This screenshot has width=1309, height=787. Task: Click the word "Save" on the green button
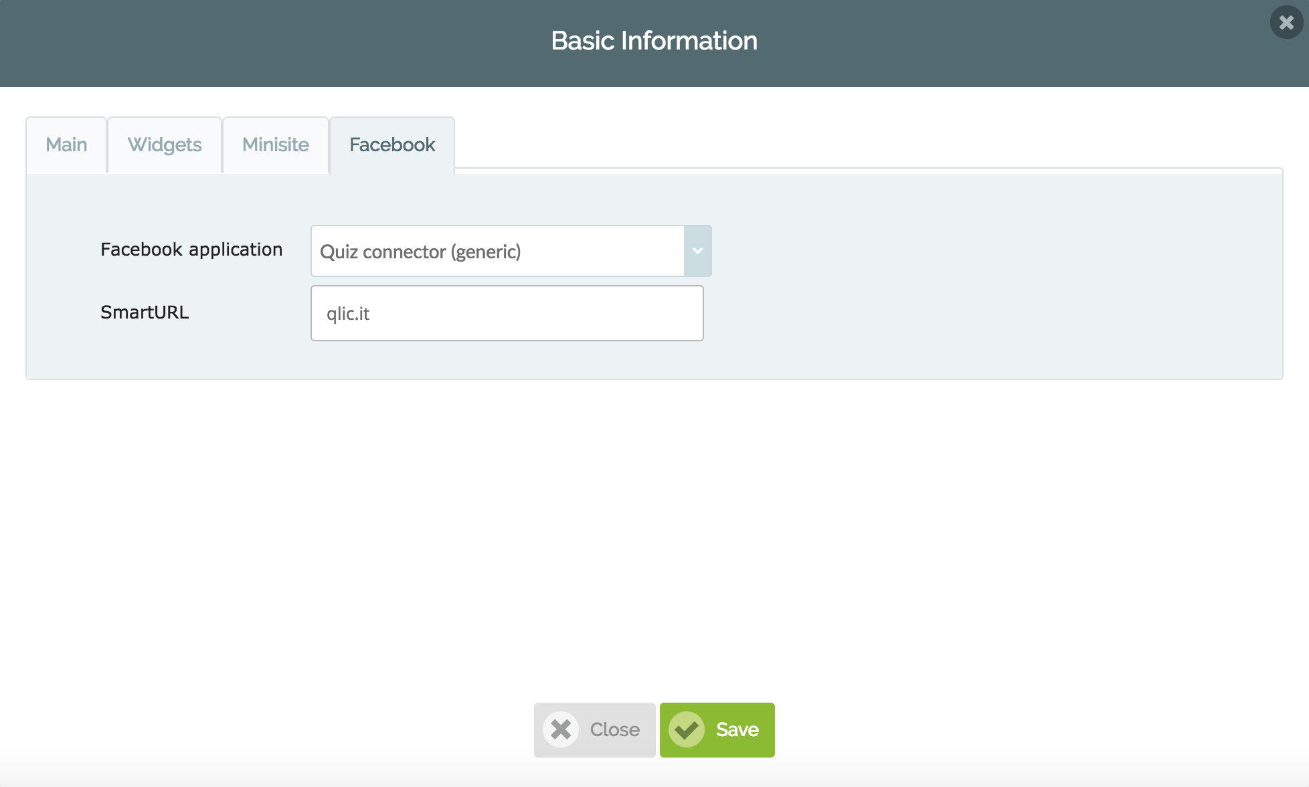point(737,729)
